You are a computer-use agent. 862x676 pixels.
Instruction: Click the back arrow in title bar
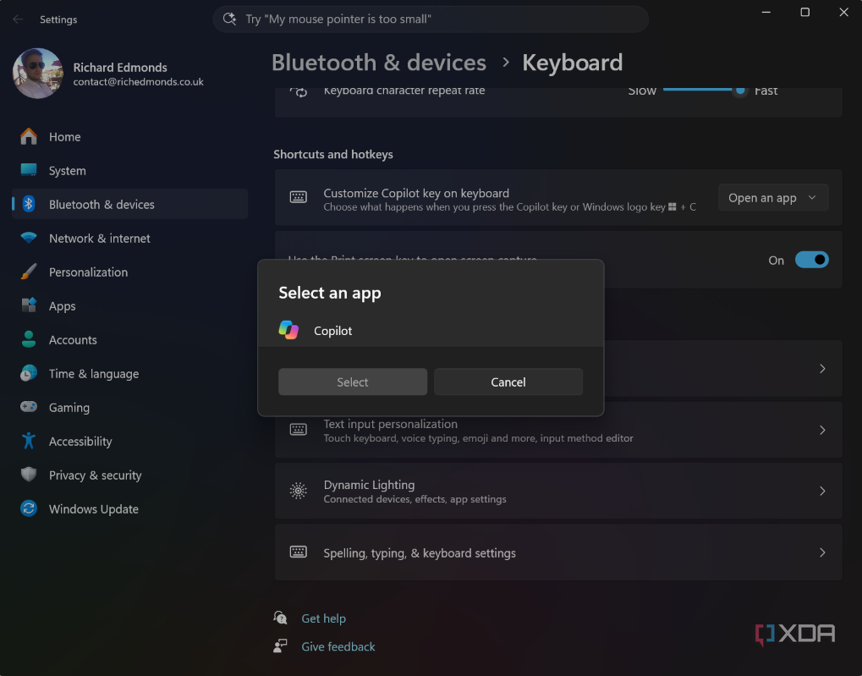18,19
